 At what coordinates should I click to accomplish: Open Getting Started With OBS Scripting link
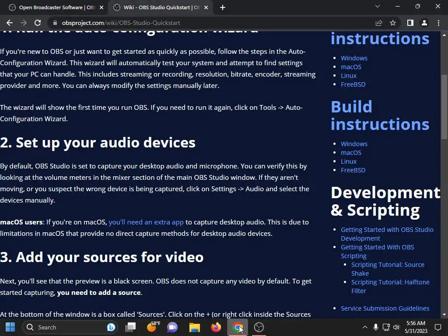coord(377,252)
